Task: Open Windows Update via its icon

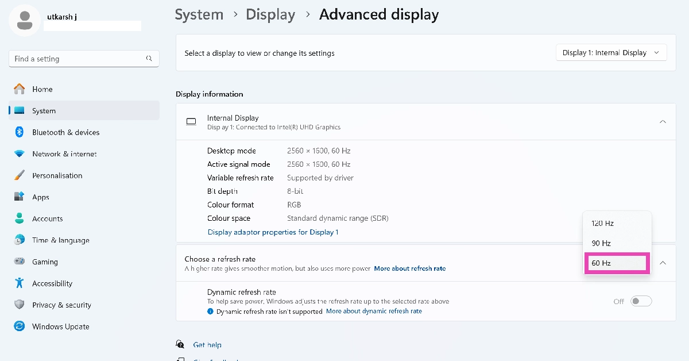Action: pos(20,327)
